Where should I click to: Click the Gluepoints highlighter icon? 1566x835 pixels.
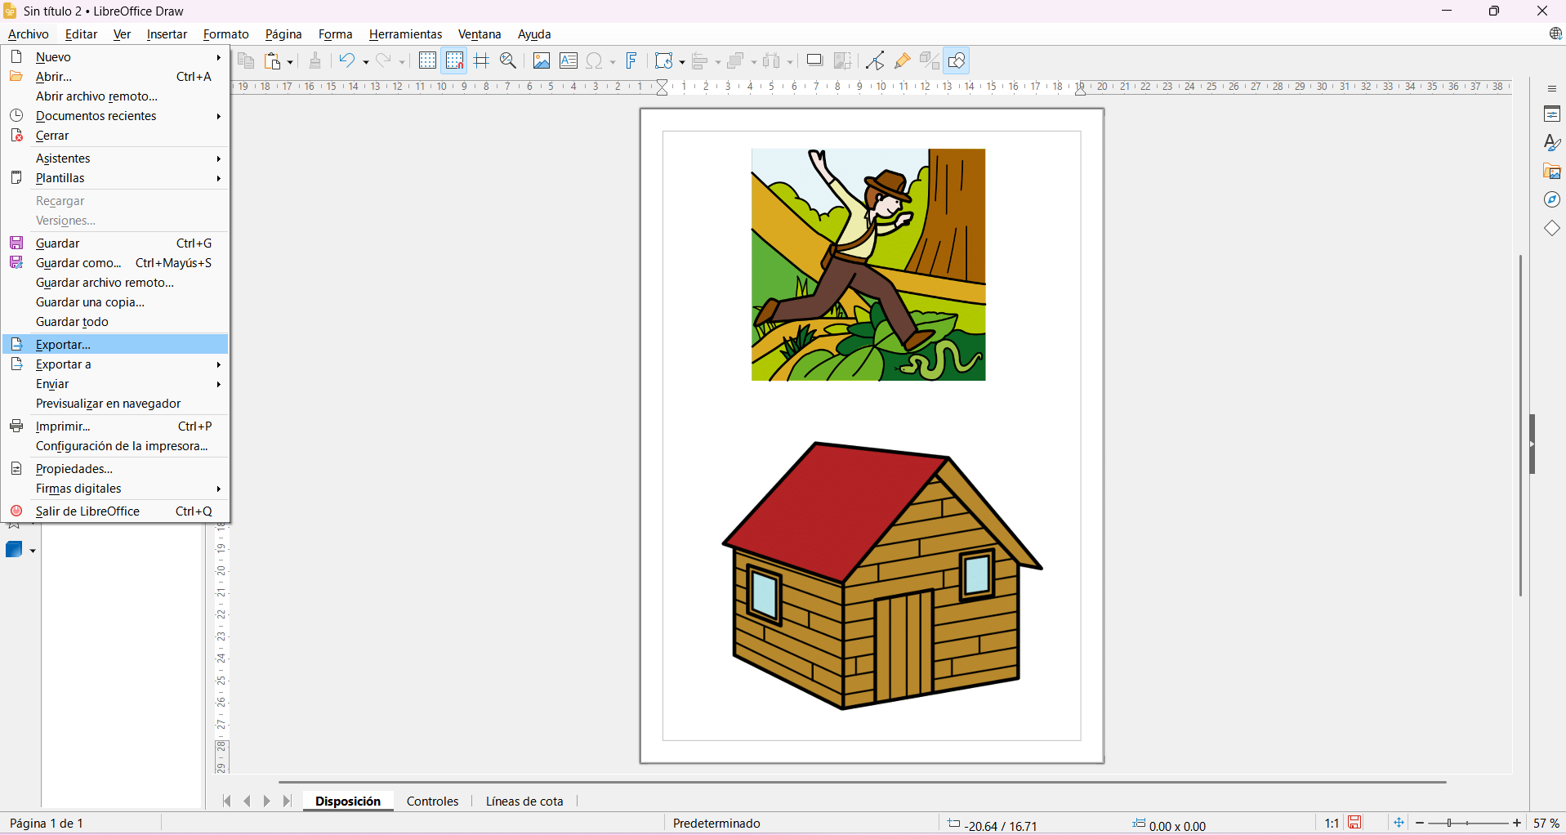903,61
